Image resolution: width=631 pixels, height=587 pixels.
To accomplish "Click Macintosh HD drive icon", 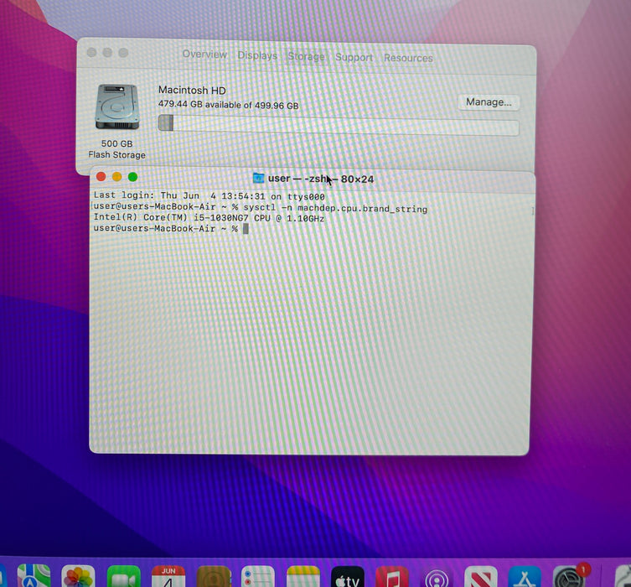I will pyautogui.click(x=117, y=106).
